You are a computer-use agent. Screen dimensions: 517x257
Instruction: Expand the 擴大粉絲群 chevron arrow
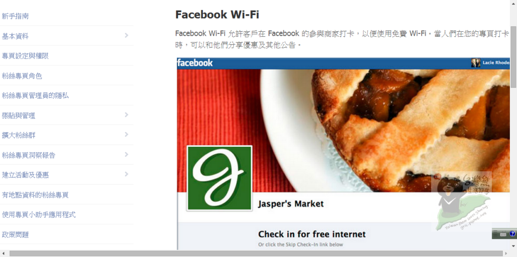pyautogui.click(x=127, y=135)
